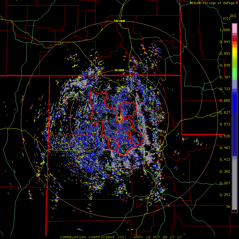The width and height of the screenshot is (239, 239).
Task: Click the KMTX station identifier
Action: point(139,237)
